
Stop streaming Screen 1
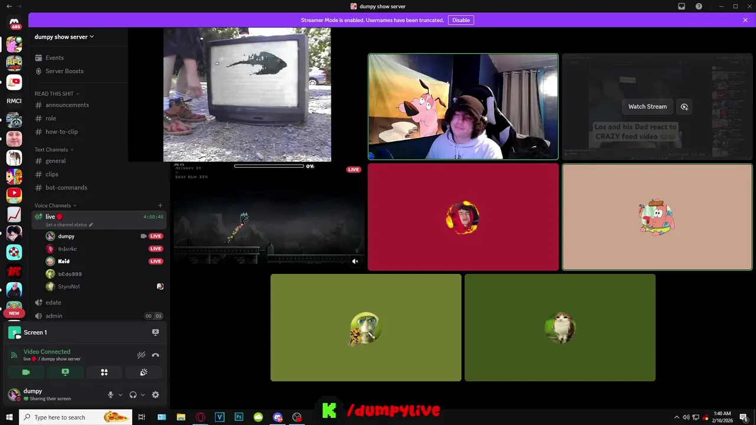tap(155, 332)
